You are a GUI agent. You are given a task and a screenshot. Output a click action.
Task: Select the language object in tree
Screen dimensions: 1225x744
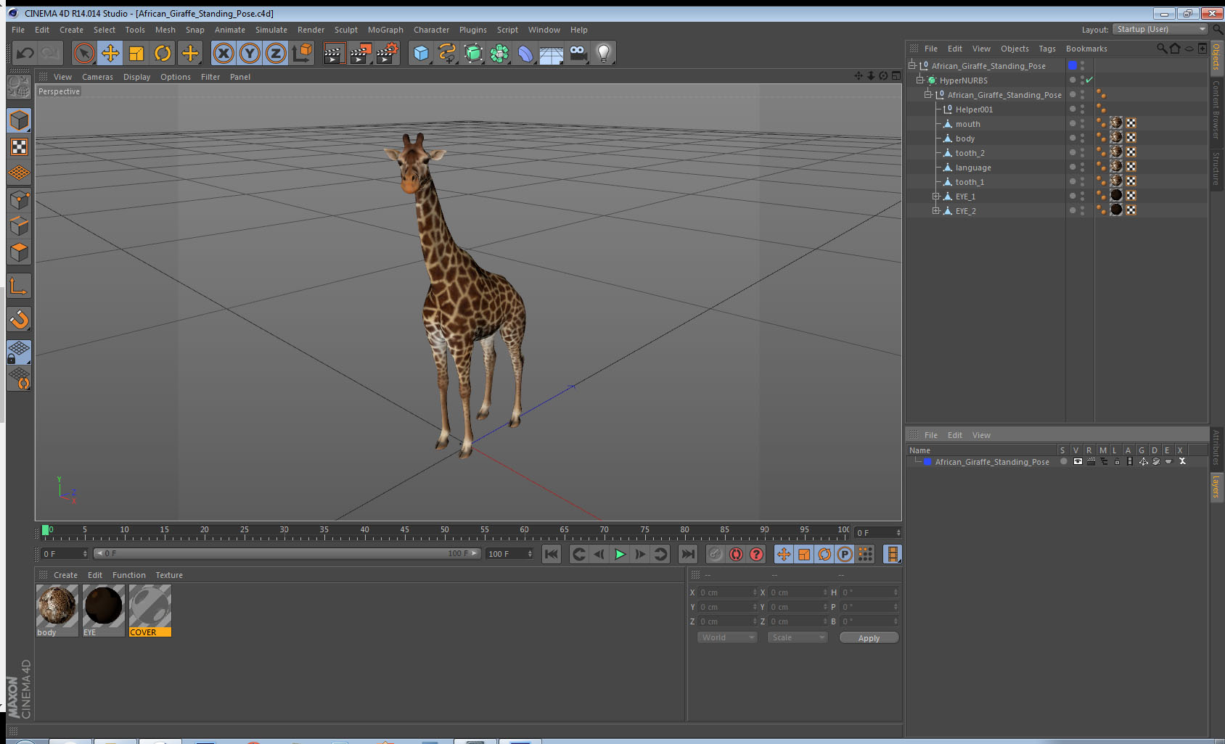point(973,168)
